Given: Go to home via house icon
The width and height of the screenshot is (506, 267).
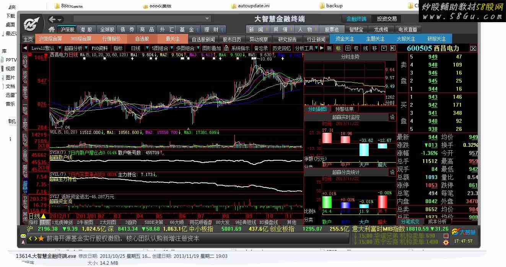Looking at the screenshot, I should 52,29.
